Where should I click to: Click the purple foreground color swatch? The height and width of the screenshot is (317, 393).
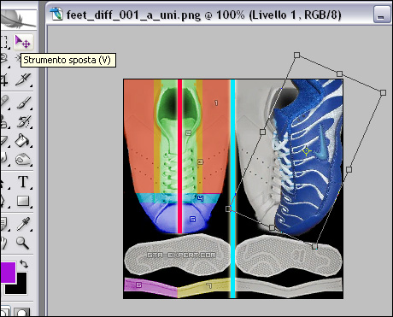tap(8, 273)
